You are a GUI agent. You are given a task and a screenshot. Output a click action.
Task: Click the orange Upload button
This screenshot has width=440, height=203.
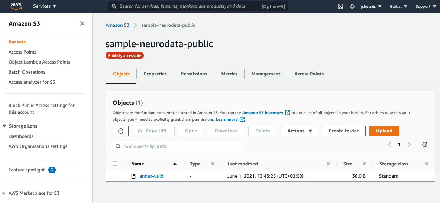(x=384, y=131)
